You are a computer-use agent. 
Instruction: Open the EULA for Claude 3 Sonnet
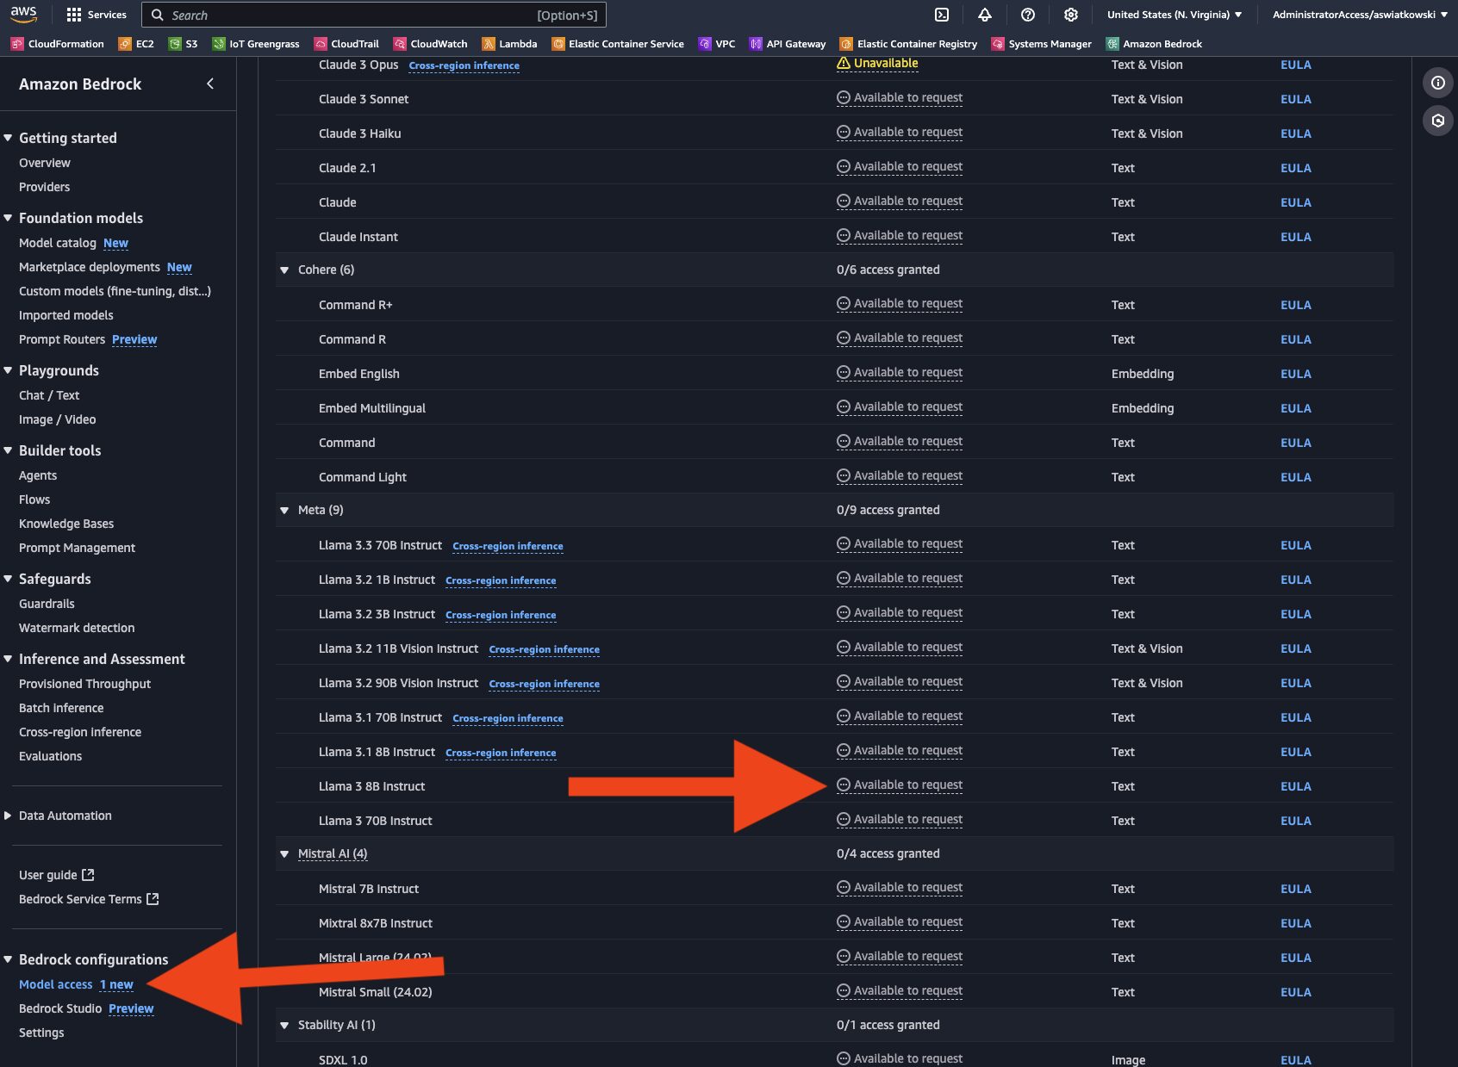(x=1296, y=99)
